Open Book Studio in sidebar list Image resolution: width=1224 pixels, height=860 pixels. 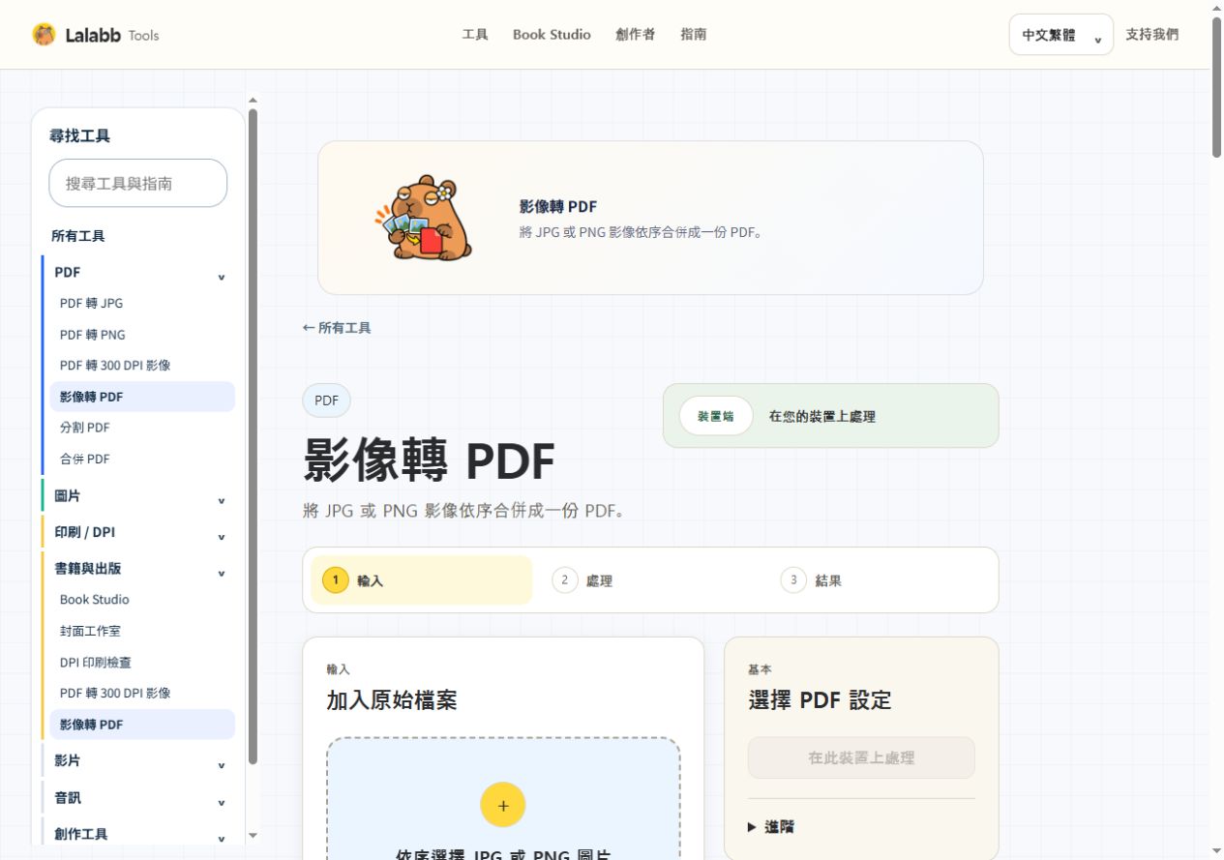pyautogui.click(x=142, y=600)
